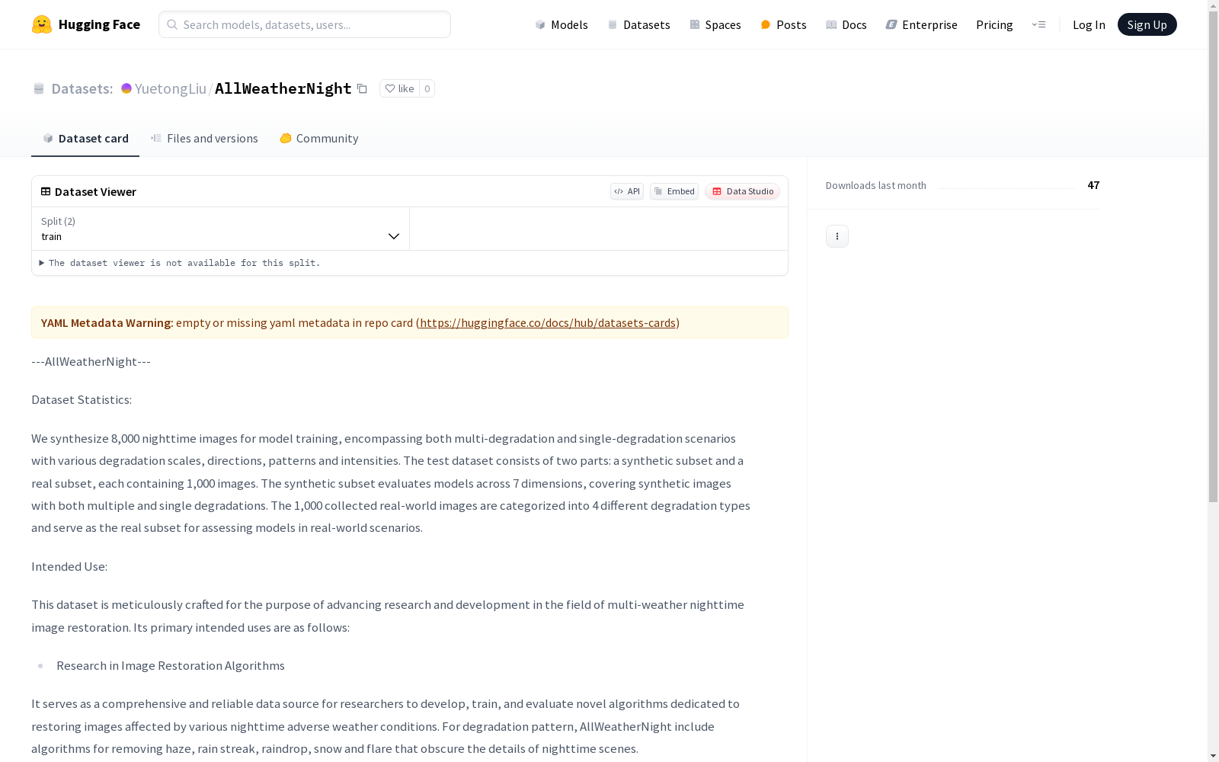Click the 'Downloads last month' label
The image size is (1219, 762).
click(x=876, y=185)
